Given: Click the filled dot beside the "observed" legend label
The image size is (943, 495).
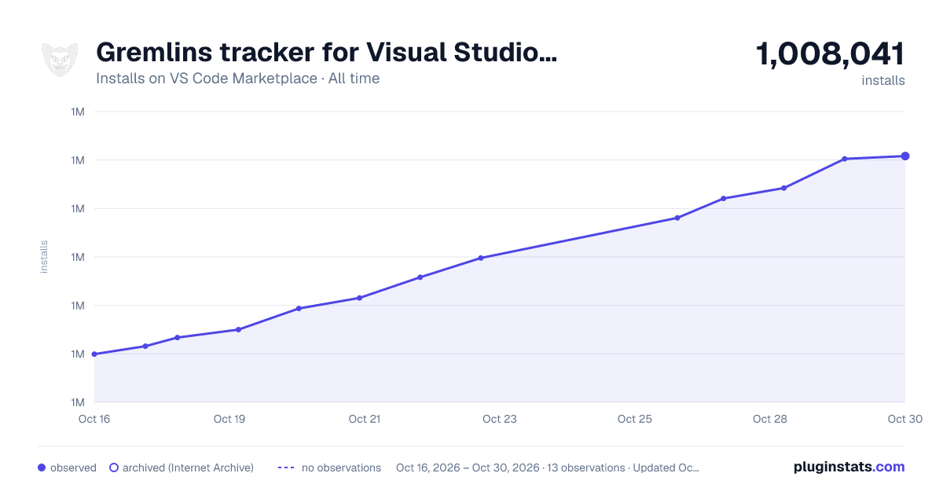Looking at the screenshot, I should (x=42, y=467).
